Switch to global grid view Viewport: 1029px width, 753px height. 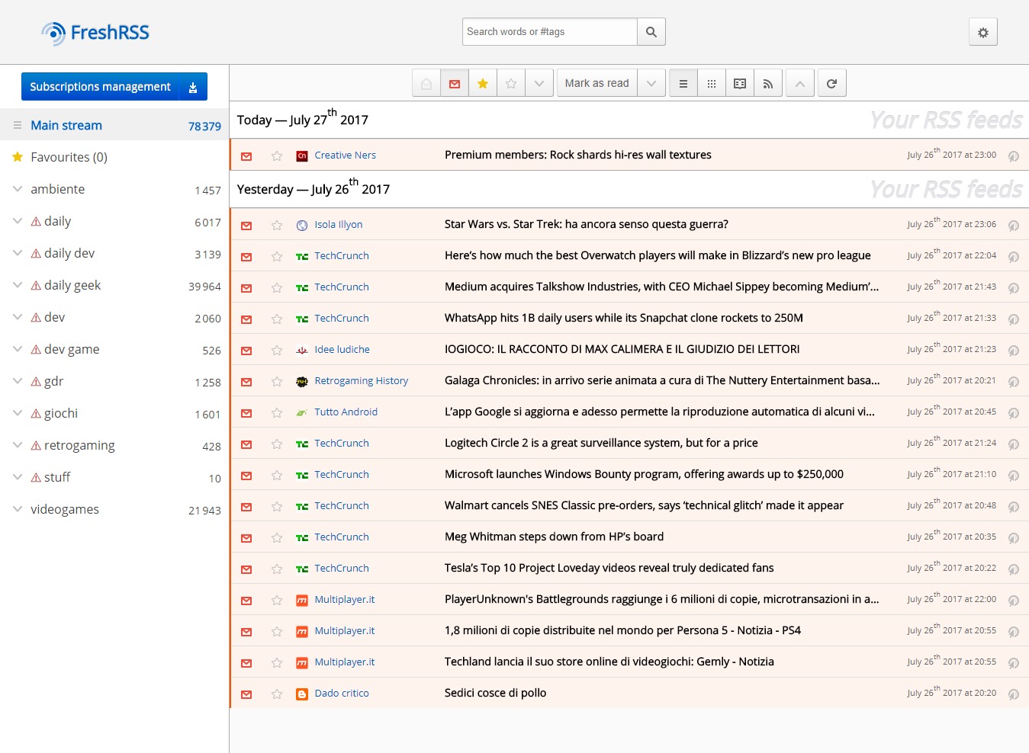click(712, 83)
